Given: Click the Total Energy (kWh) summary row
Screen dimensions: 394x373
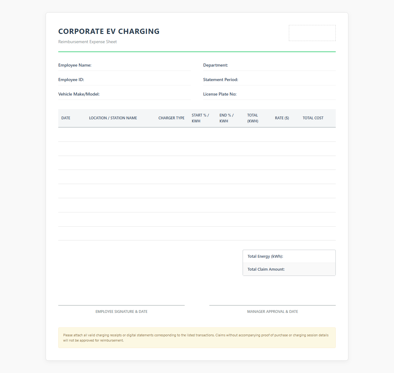Looking at the screenshot, I should point(289,256).
